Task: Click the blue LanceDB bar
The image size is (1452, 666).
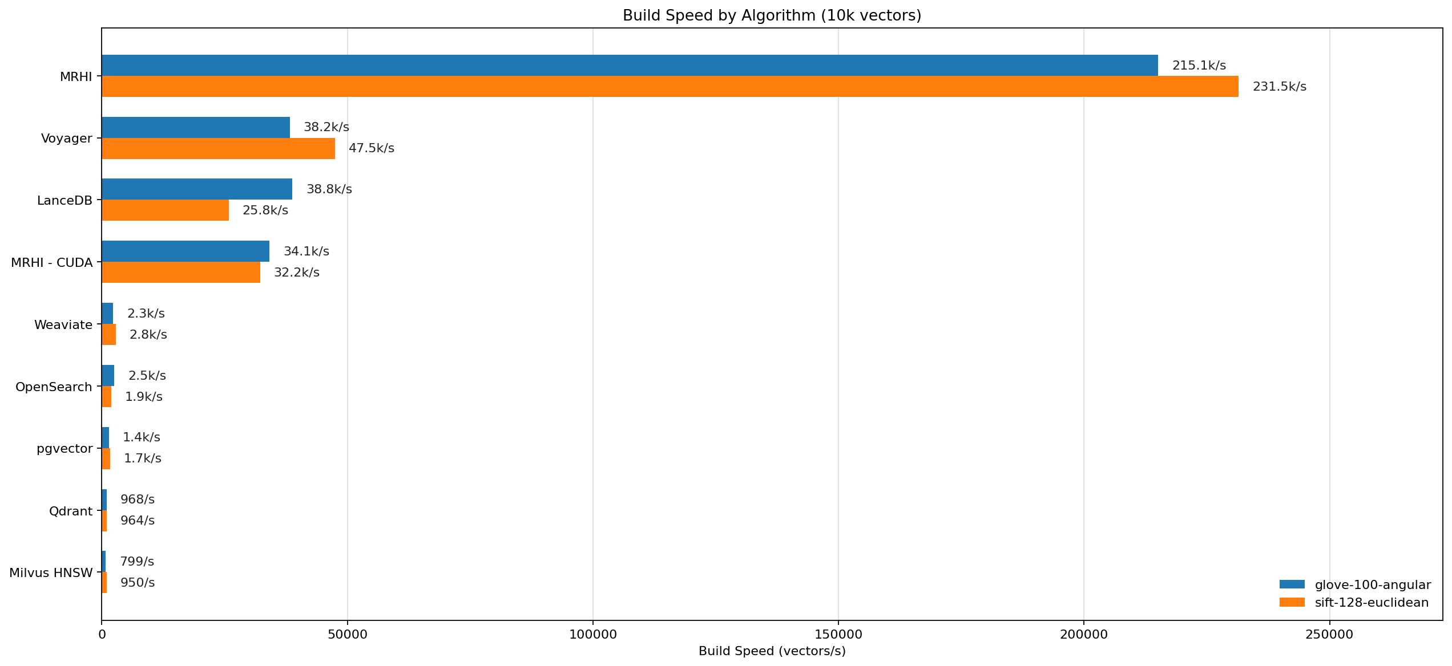Action: click(x=197, y=189)
